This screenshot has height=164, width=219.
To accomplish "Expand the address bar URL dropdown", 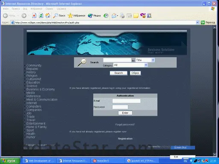I will point(198,23).
